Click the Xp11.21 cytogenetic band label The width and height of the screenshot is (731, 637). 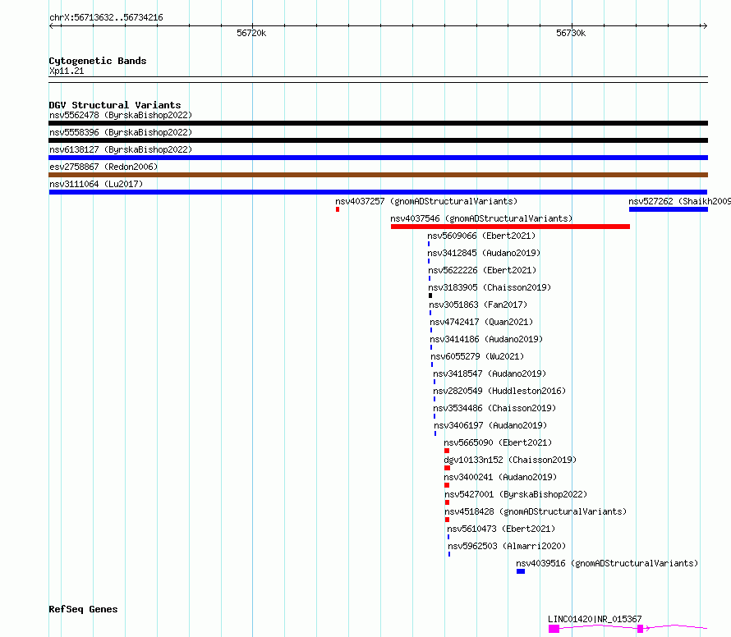click(67, 71)
